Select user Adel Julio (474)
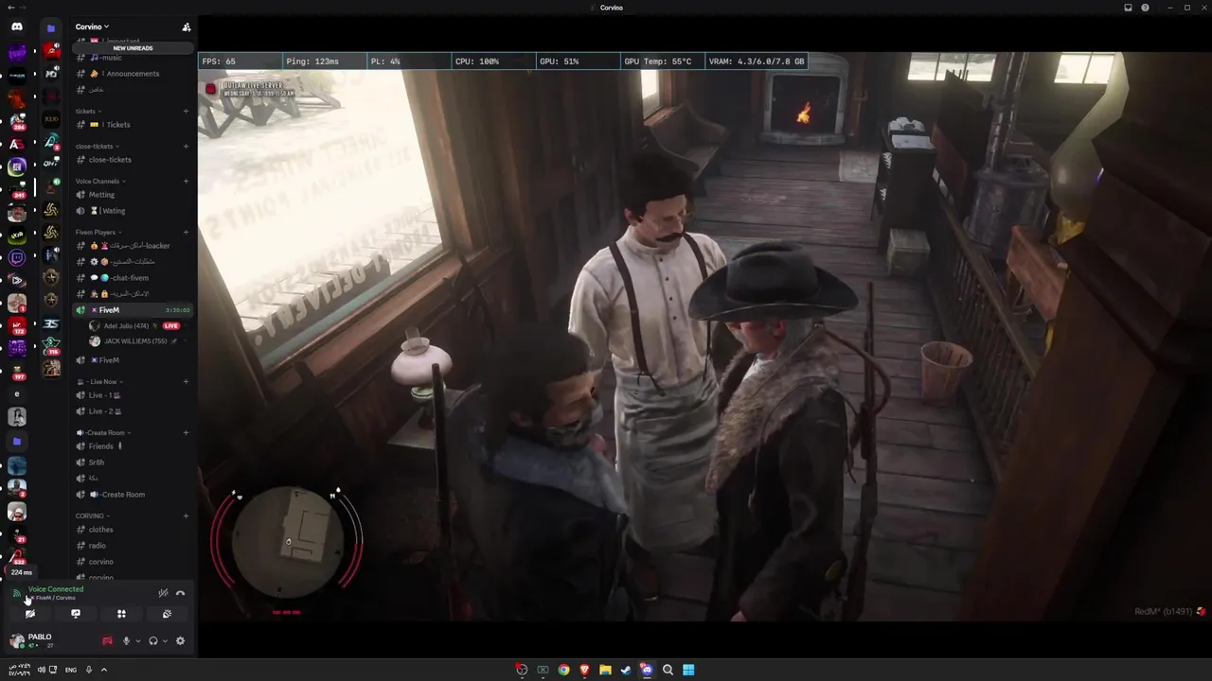 (x=126, y=325)
